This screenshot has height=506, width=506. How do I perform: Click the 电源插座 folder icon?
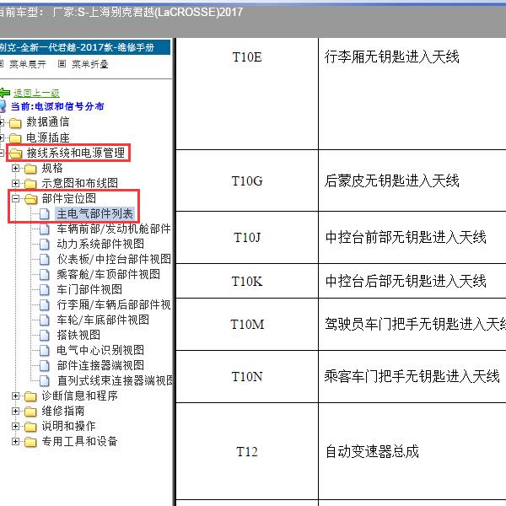pos(15,138)
